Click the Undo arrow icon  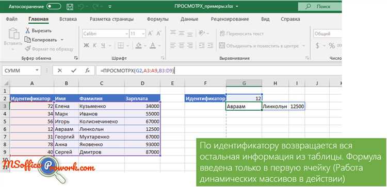coord(80,7)
